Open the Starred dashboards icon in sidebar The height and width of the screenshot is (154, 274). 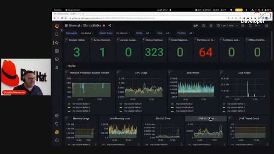click(57, 43)
